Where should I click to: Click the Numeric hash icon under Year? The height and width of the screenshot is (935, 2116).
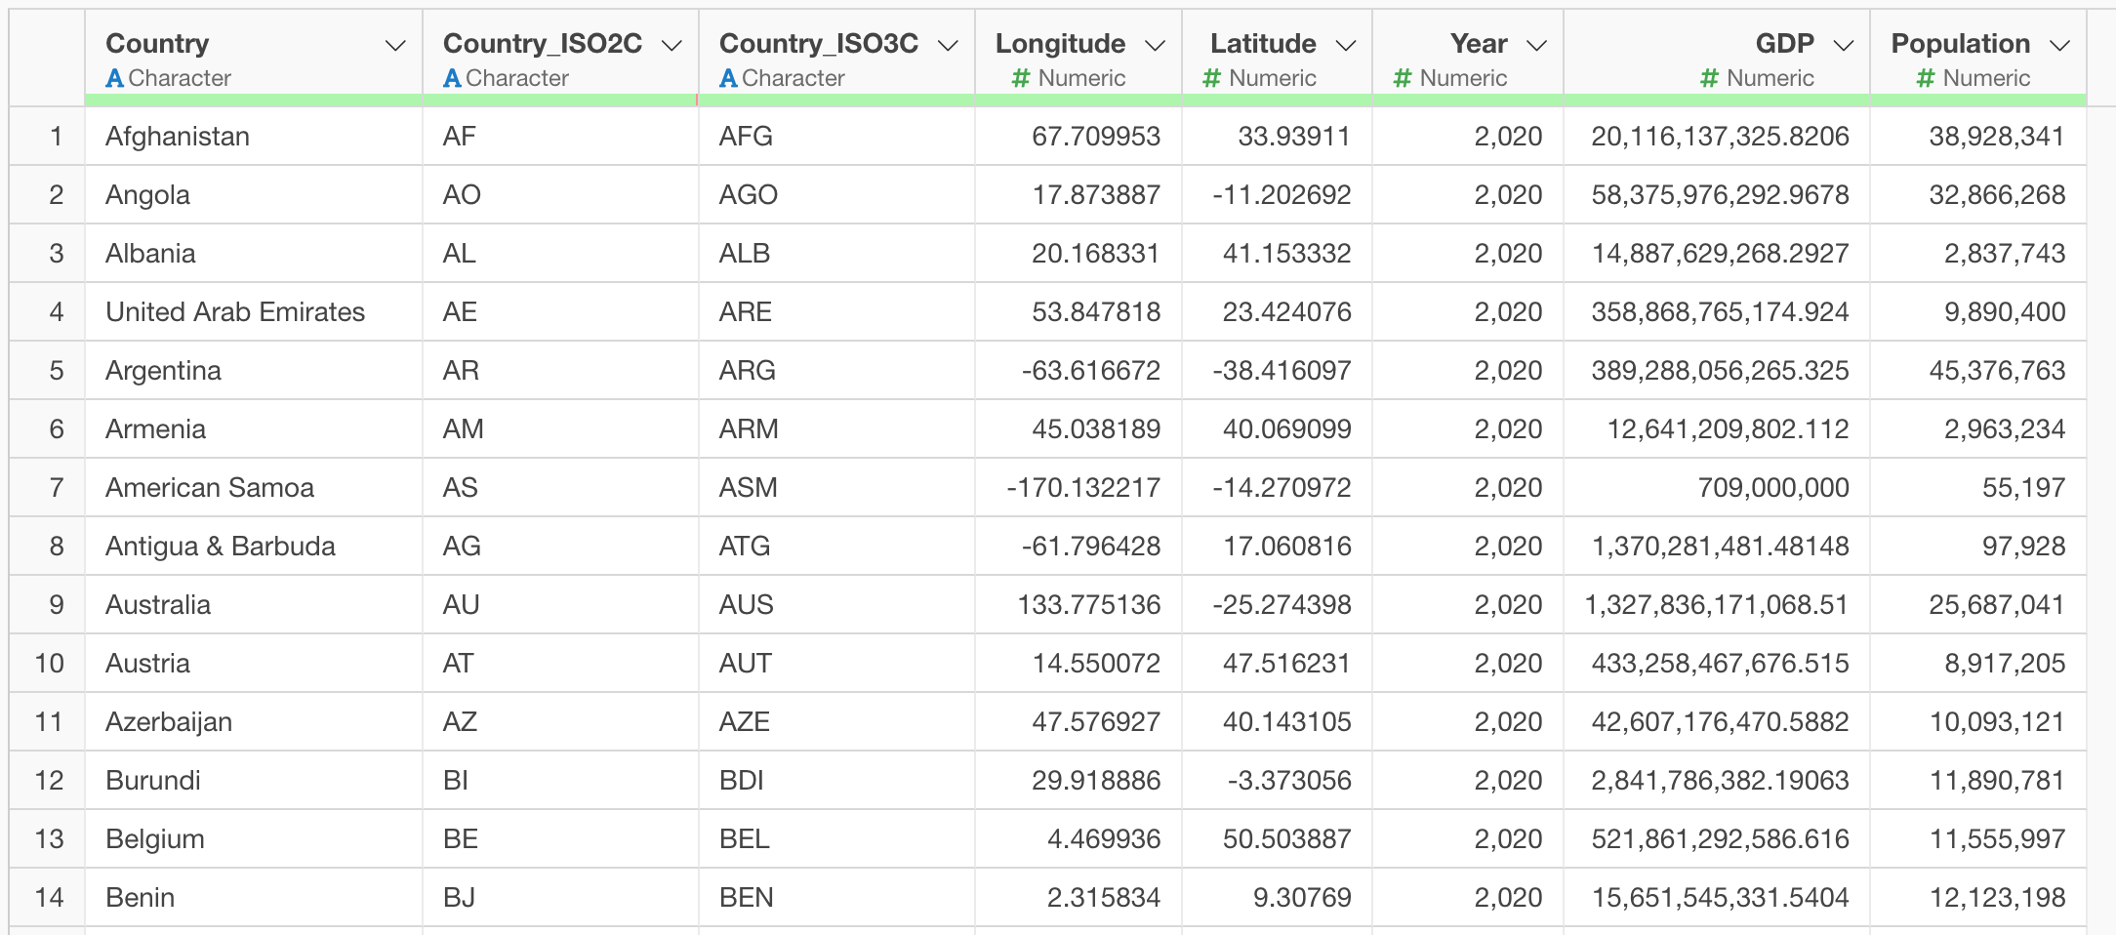[1403, 78]
